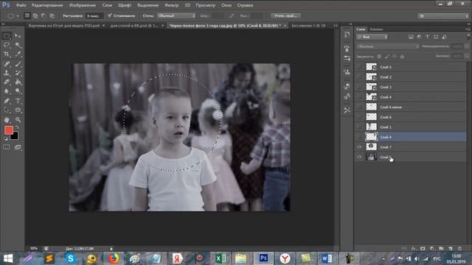The image size is (472, 265).
Task: Hide layer Слой 7 with eye icon
Action: [x=359, y=147]
